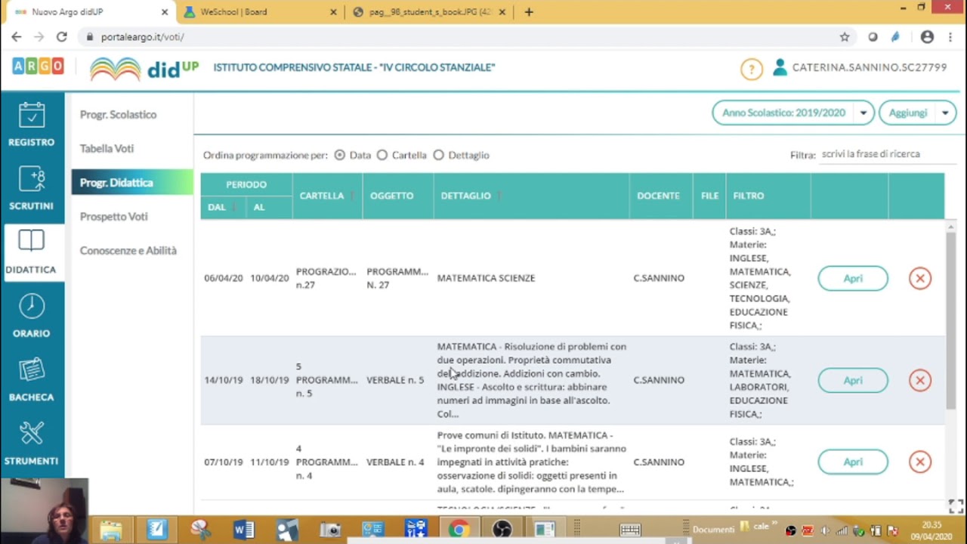The width and height of the screenshot is (967, 544).
Task: Delete the VERBALE n. 4 row
Action: point(919,462)
